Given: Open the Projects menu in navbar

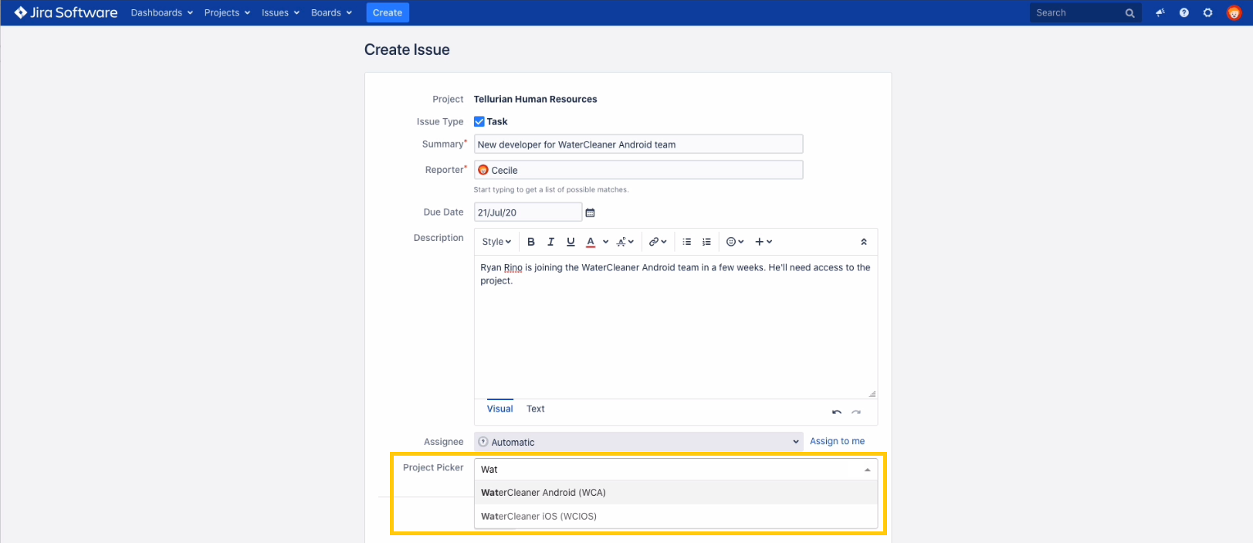Looking at the screenshot, I should tap(227, 13).
